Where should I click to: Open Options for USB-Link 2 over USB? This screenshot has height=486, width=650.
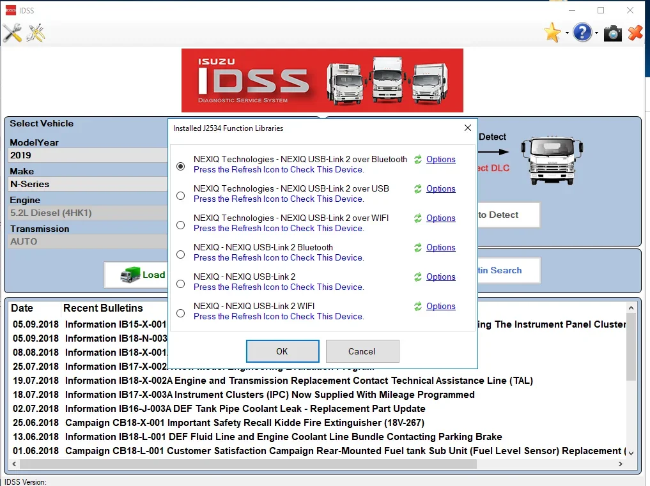point(440,189)
